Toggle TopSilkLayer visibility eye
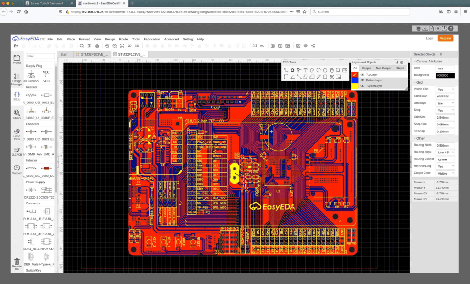This screenshot has height=284, width=470. 362,86
